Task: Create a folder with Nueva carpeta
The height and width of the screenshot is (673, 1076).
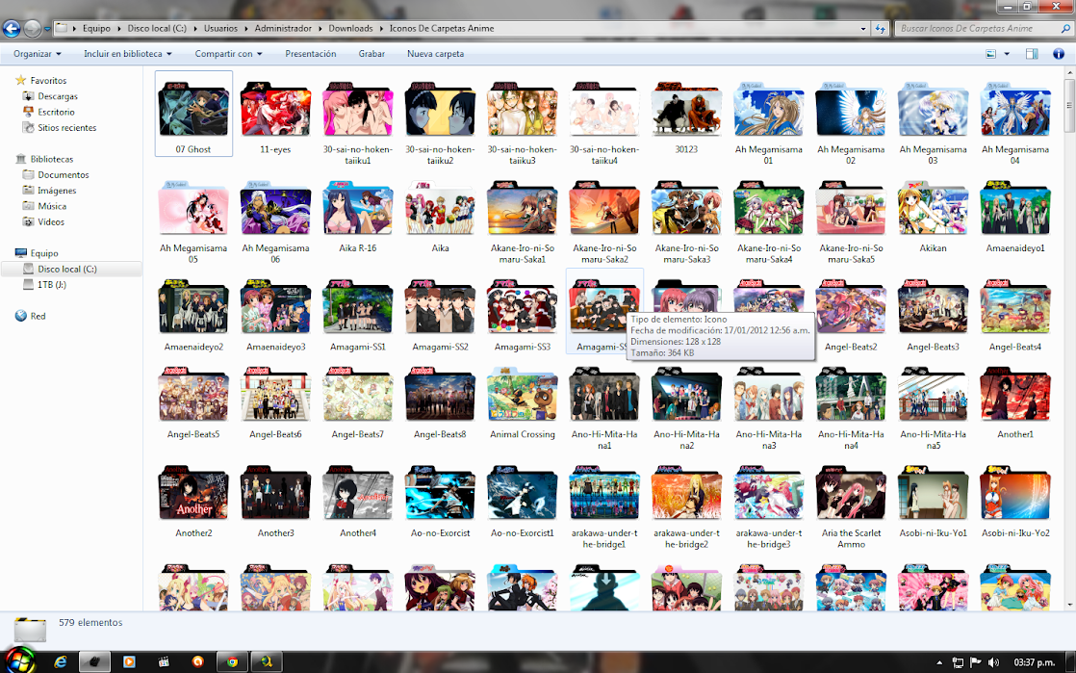Action: pyautogui.click(x=435, y=54)
